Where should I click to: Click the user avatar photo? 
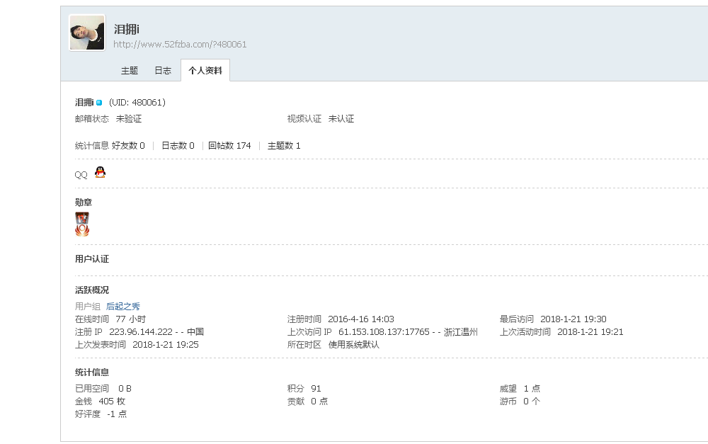tap(87, 33)
